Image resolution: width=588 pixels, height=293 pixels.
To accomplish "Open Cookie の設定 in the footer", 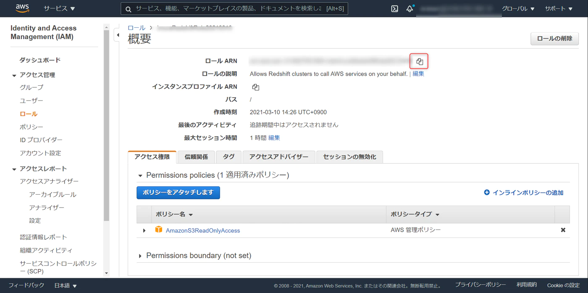I will 563,285.
